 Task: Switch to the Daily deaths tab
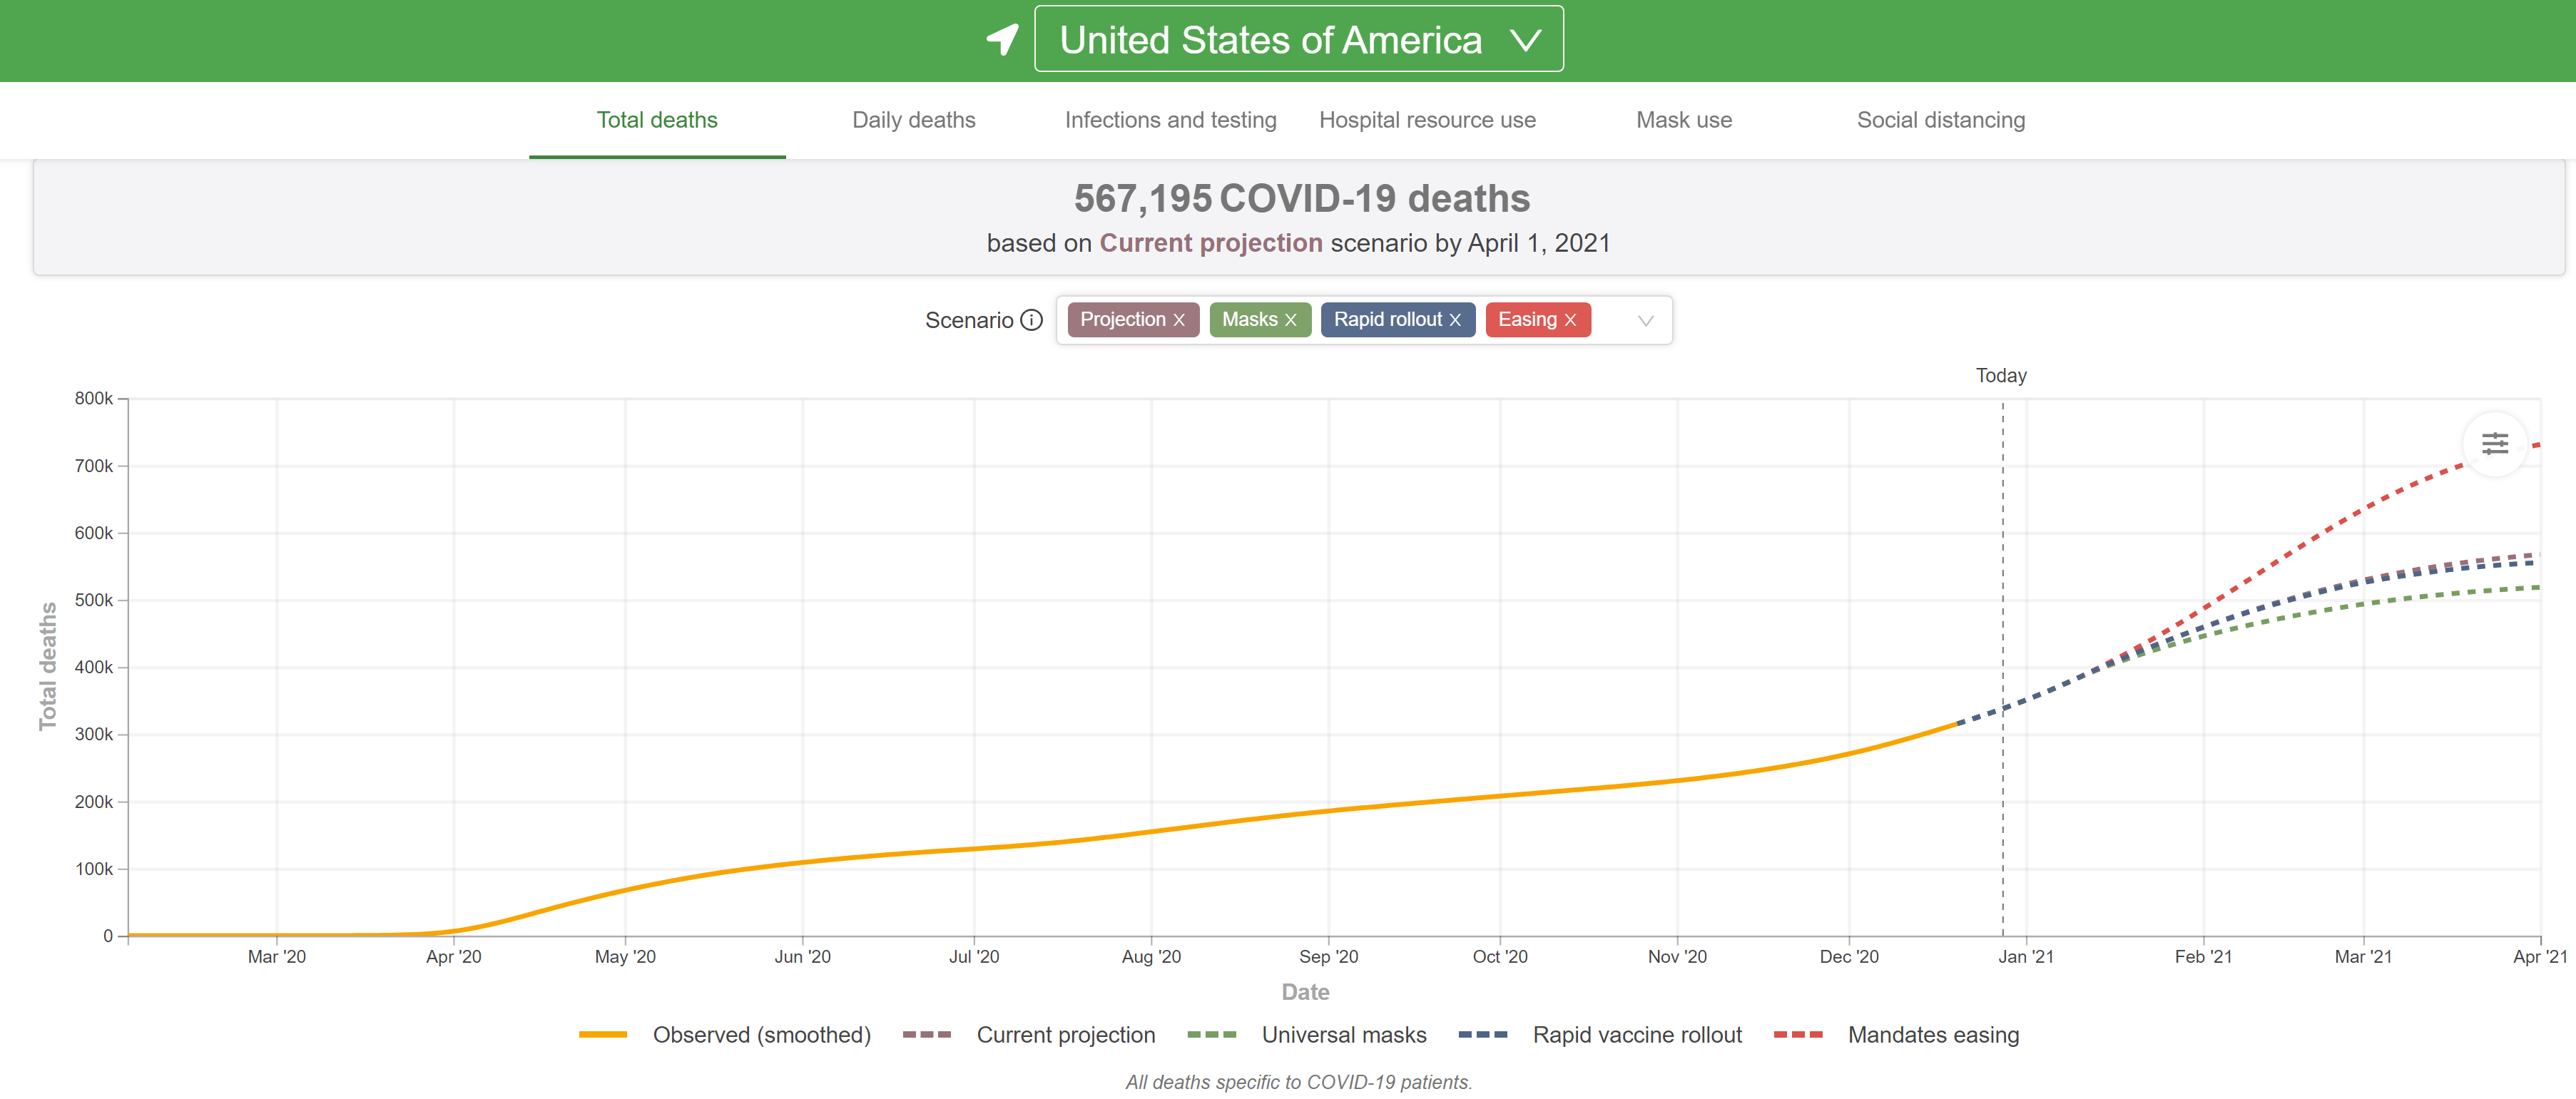[913, 120]
